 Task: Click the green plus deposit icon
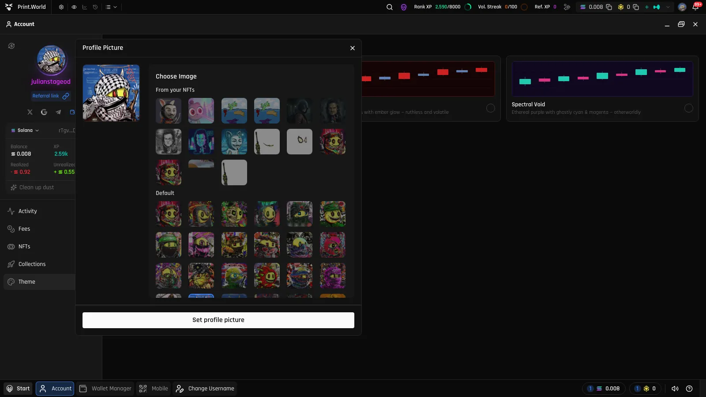point(647,7)
